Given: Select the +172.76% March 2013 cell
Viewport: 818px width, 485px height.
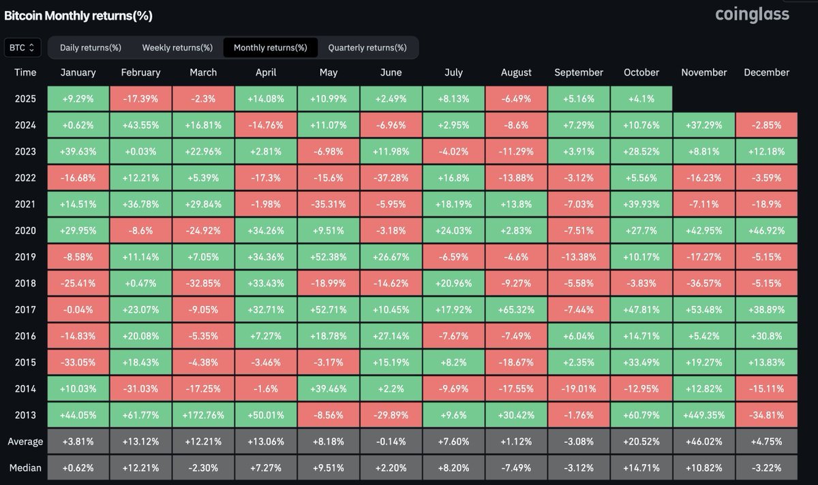Looking at the screenshot, I should pyautogui.click(x=203, y=414).
